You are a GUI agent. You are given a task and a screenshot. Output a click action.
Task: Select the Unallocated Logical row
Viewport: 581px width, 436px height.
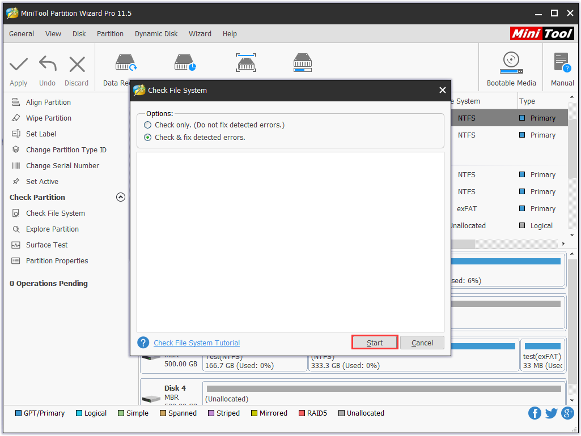point(509,226)
